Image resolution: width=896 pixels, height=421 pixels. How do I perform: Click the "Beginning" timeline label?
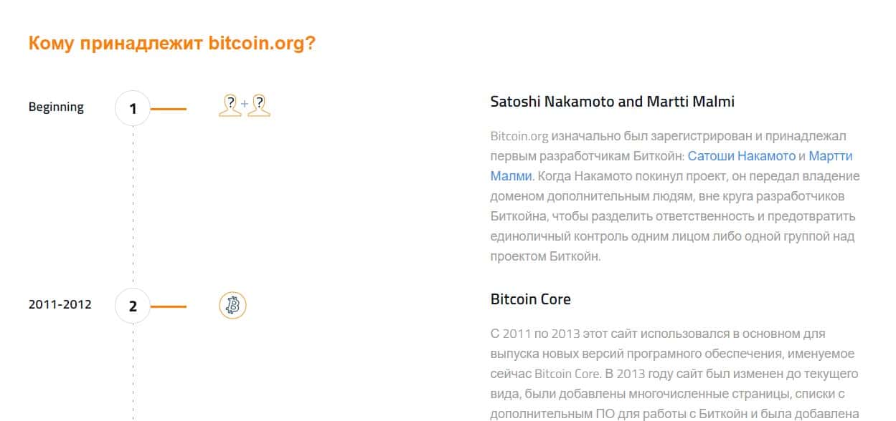[56, 107]
